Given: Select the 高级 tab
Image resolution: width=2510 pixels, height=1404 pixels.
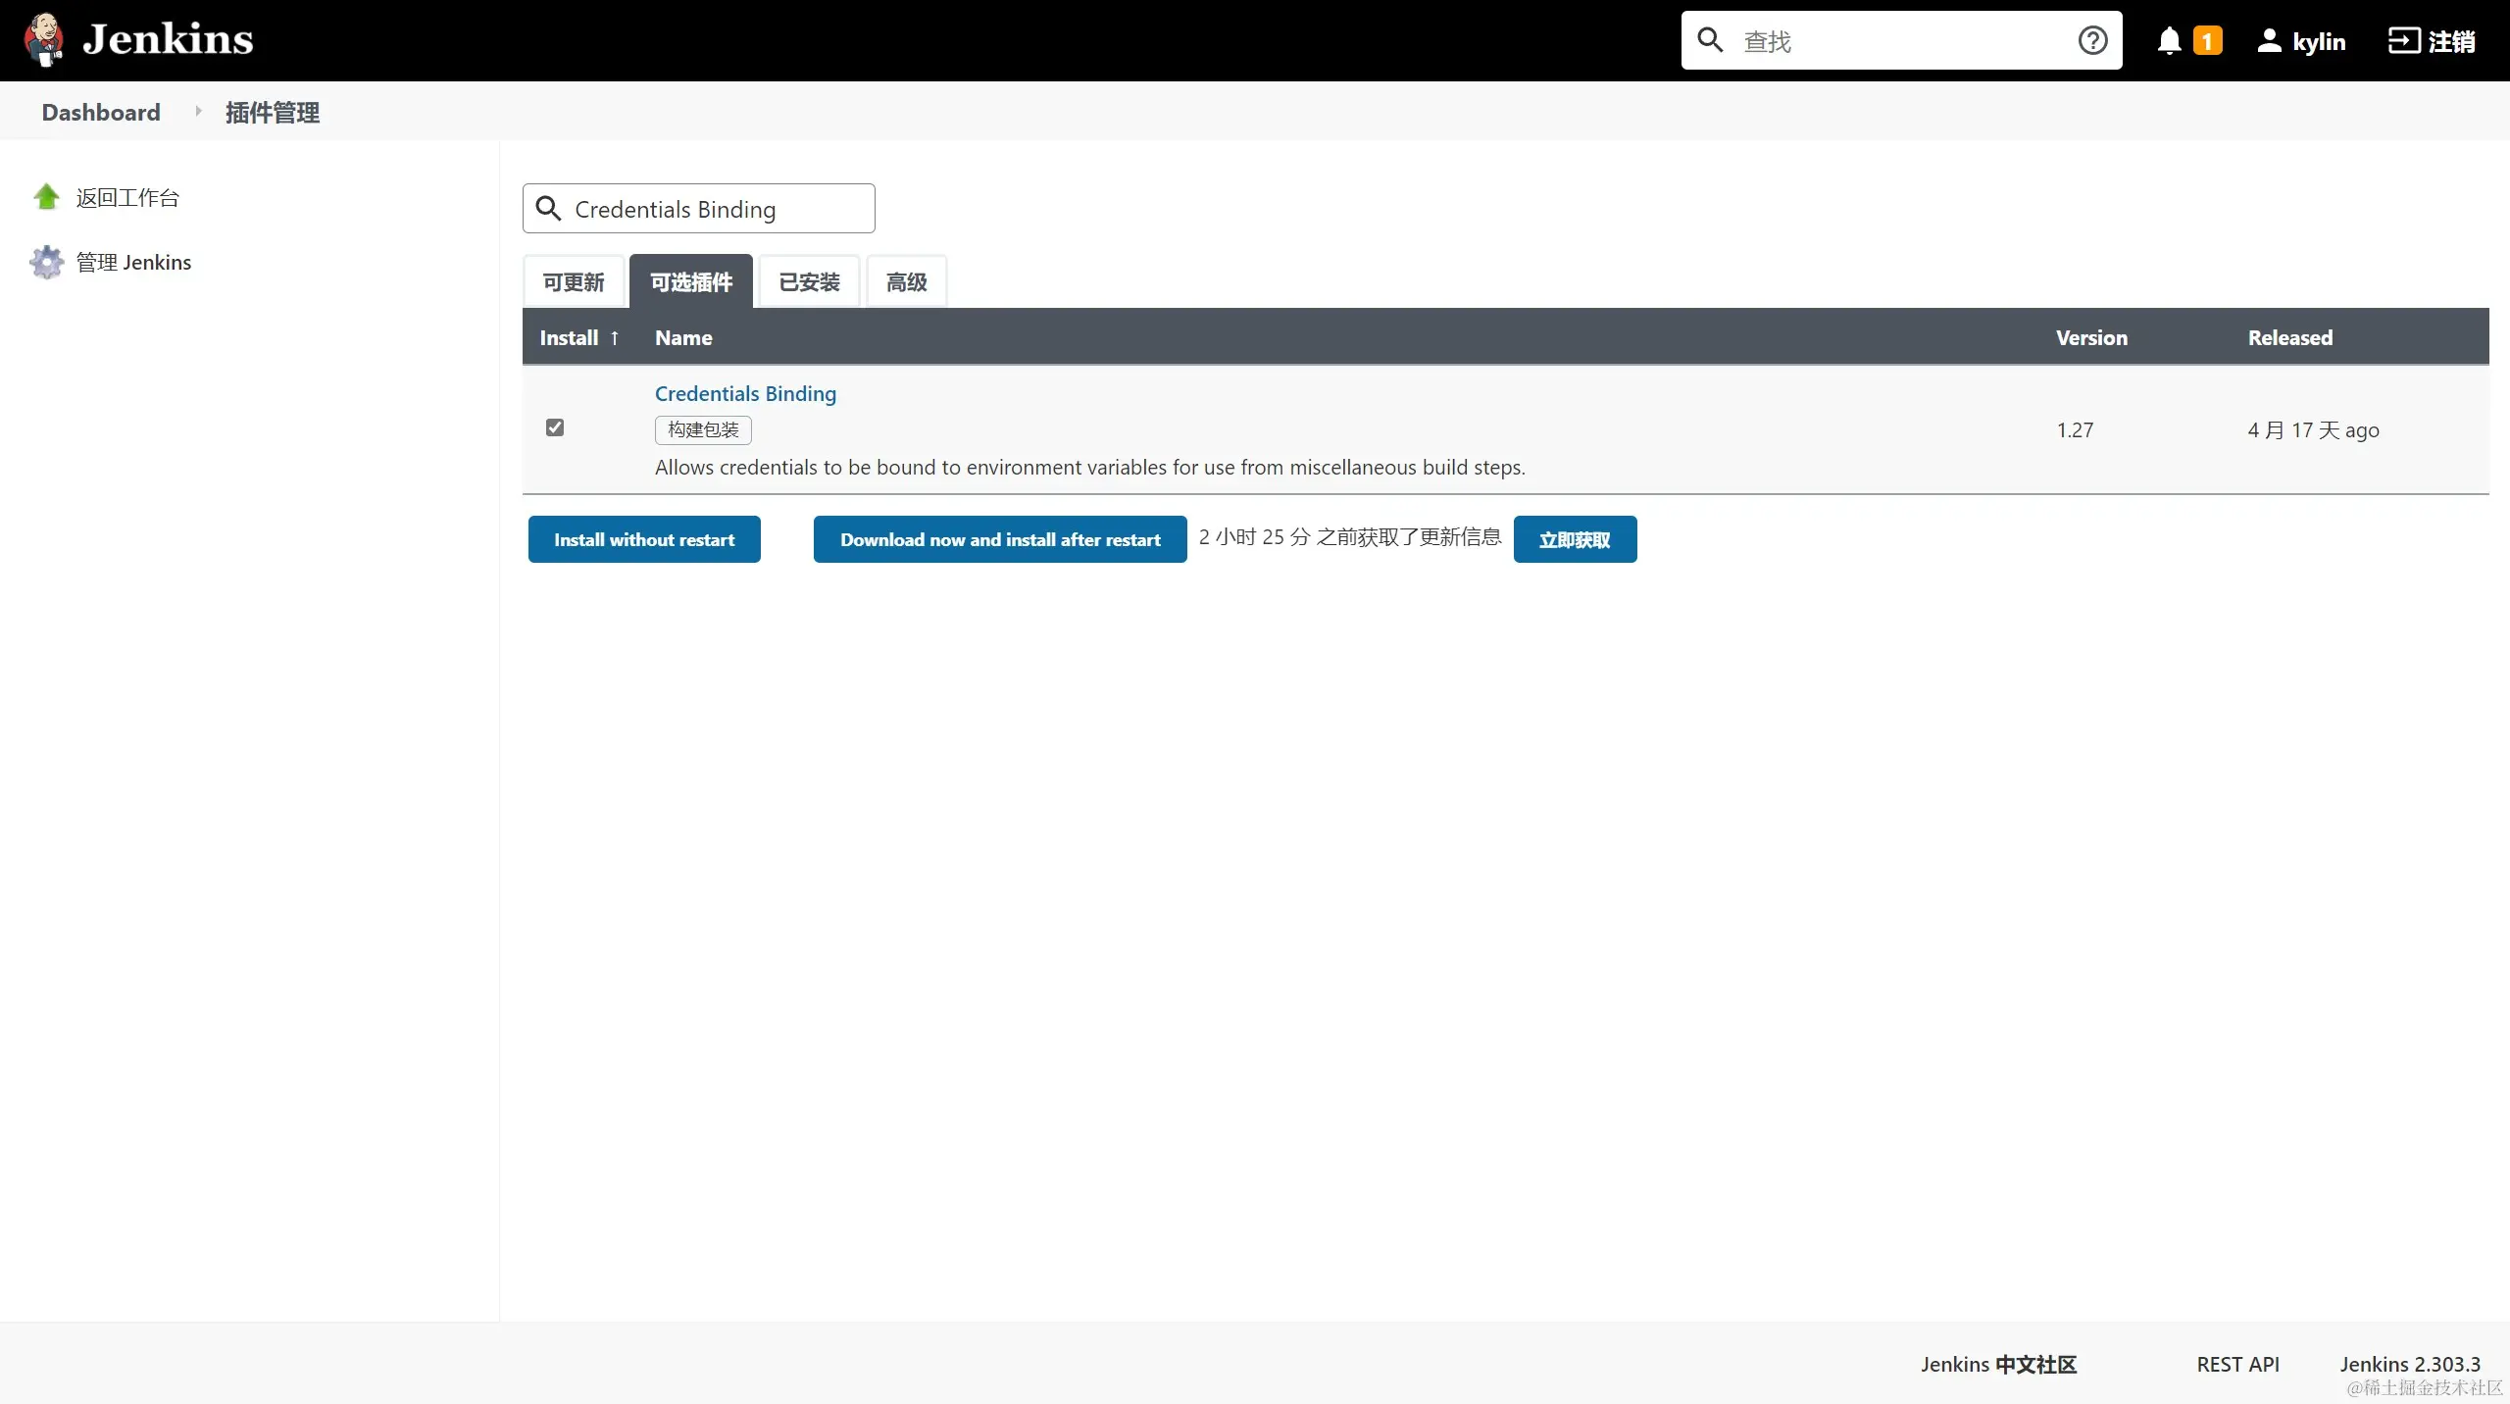Looking at the screenshot, I should click(x=906, y=282).
